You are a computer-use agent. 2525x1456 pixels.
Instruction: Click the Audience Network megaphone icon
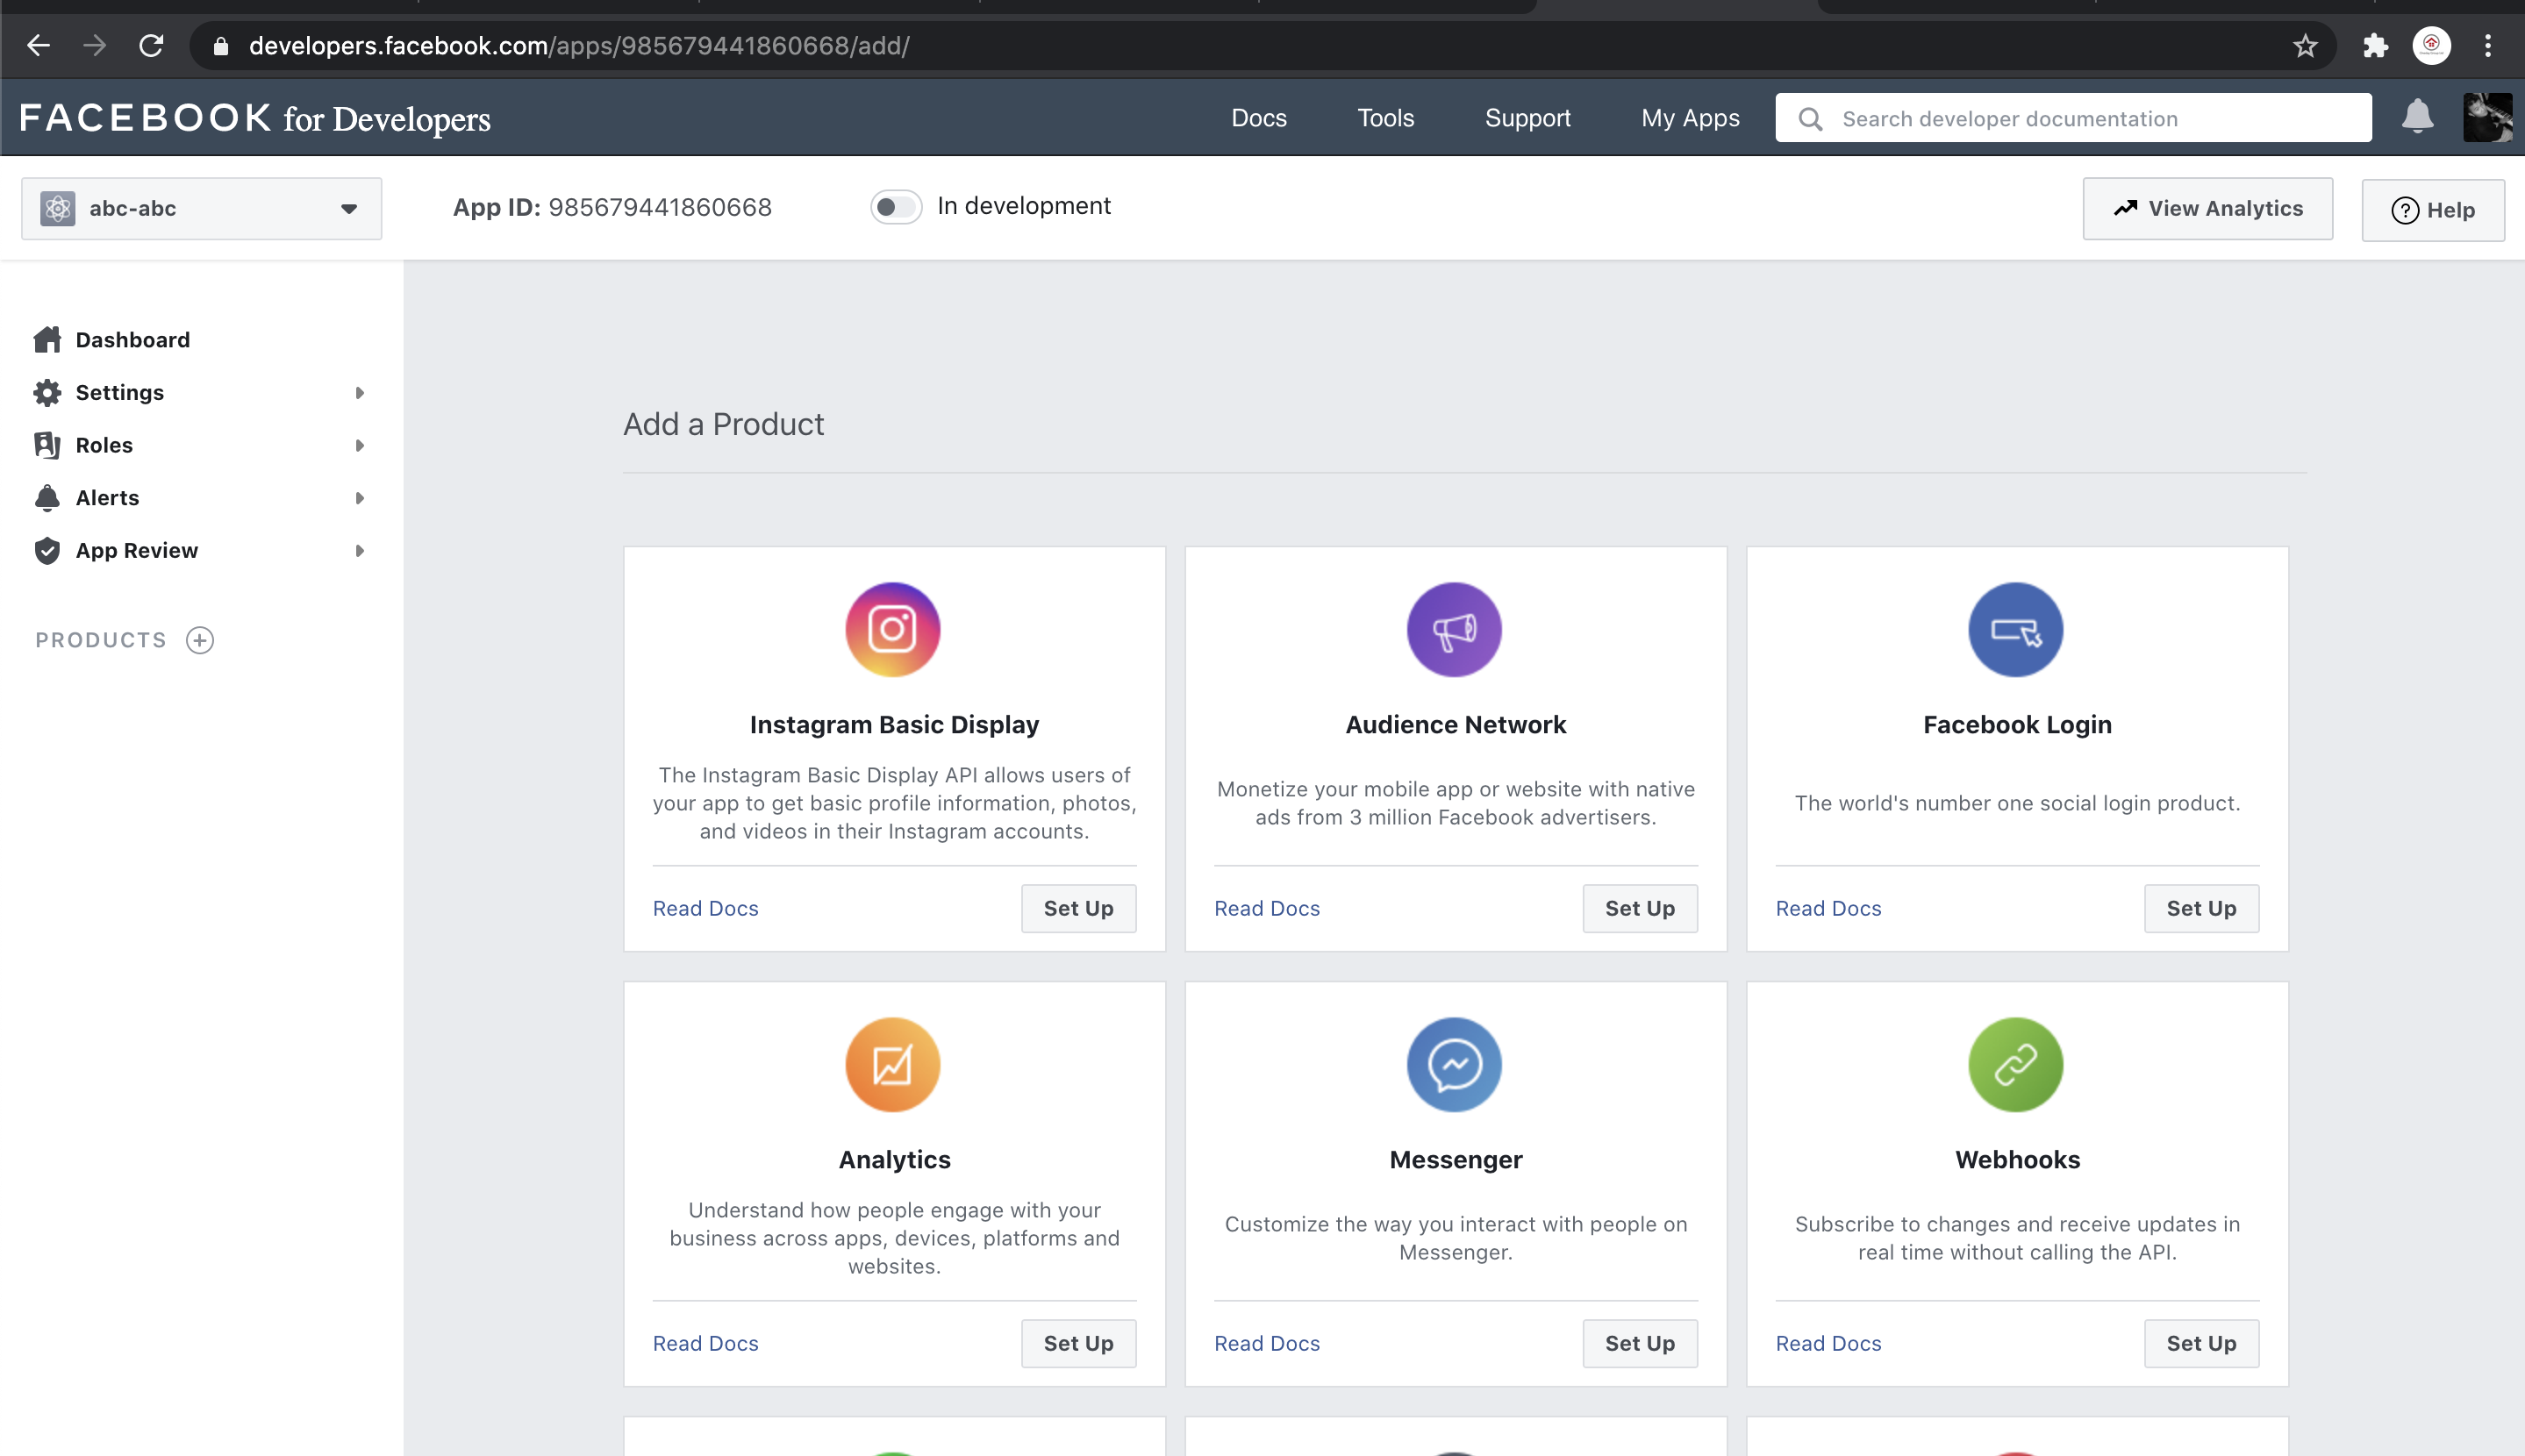click(1454, 630)
